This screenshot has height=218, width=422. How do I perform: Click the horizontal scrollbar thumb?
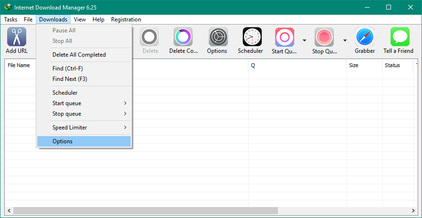pos(145,210)
